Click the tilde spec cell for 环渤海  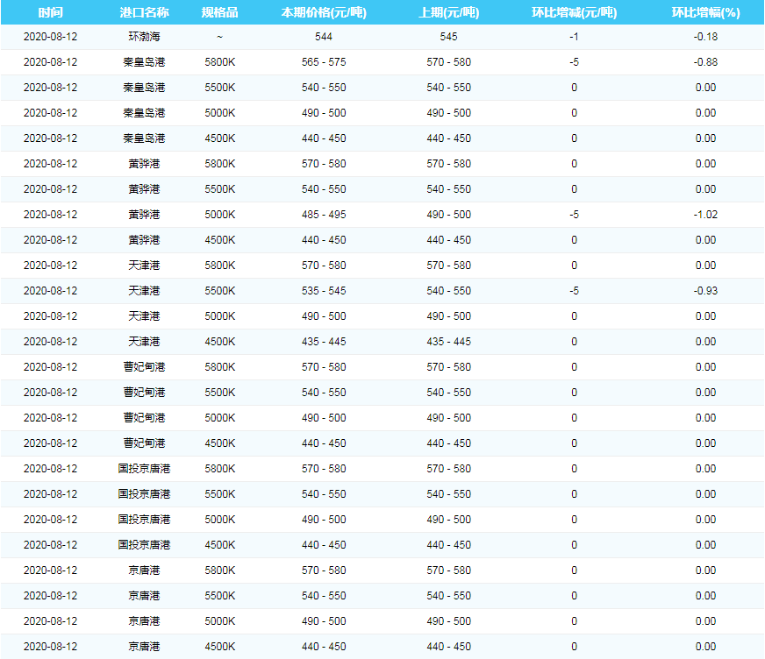(219, 37)
